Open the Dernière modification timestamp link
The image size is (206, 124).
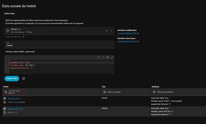click(128, 33)
